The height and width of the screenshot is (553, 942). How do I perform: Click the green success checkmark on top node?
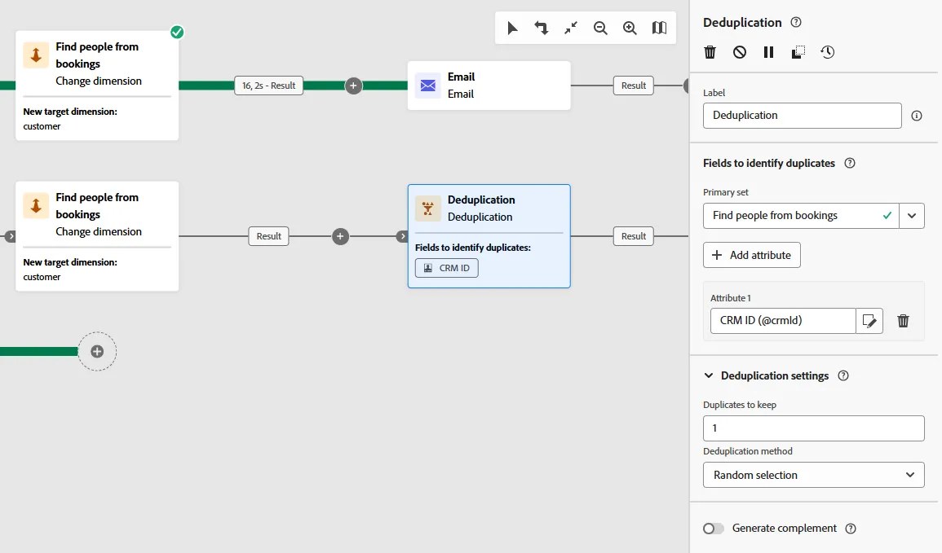pyautogui.click(x=177, y=32)
